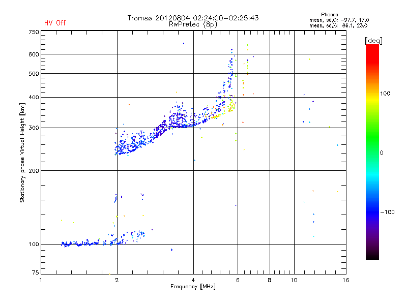Screen dimensions: 407x305
Task: Click the 300 tick on height axis
Action: (34, 128)
